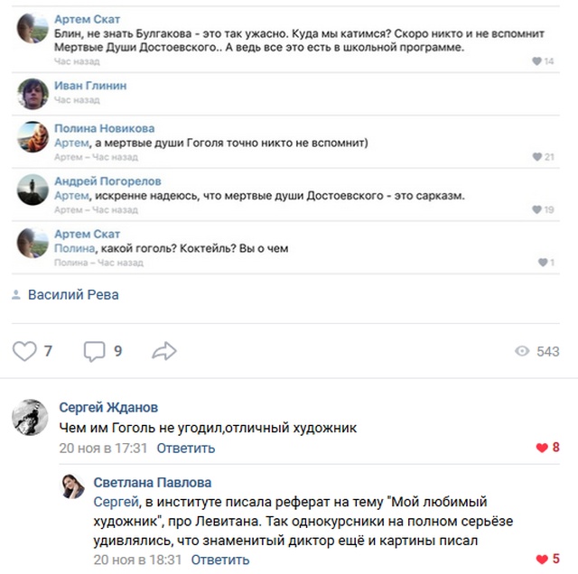This screenshot has height=574, width=578.
Task: Click the eye views counter icon
Action: [522, 351]
